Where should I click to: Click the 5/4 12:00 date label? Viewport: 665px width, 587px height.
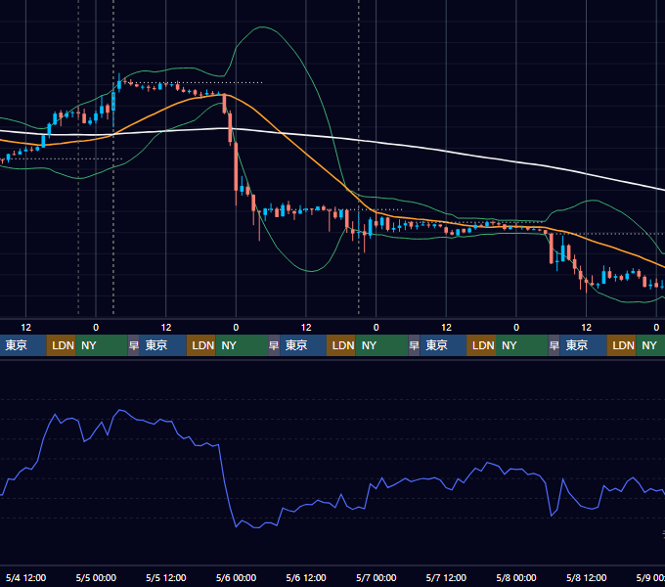coord(25,577)
